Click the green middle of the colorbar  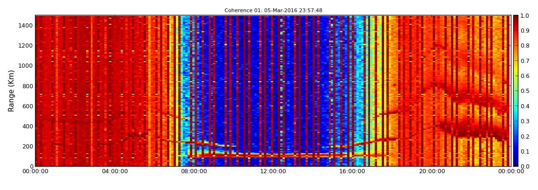pyautogui.click(x=516, y=91)
